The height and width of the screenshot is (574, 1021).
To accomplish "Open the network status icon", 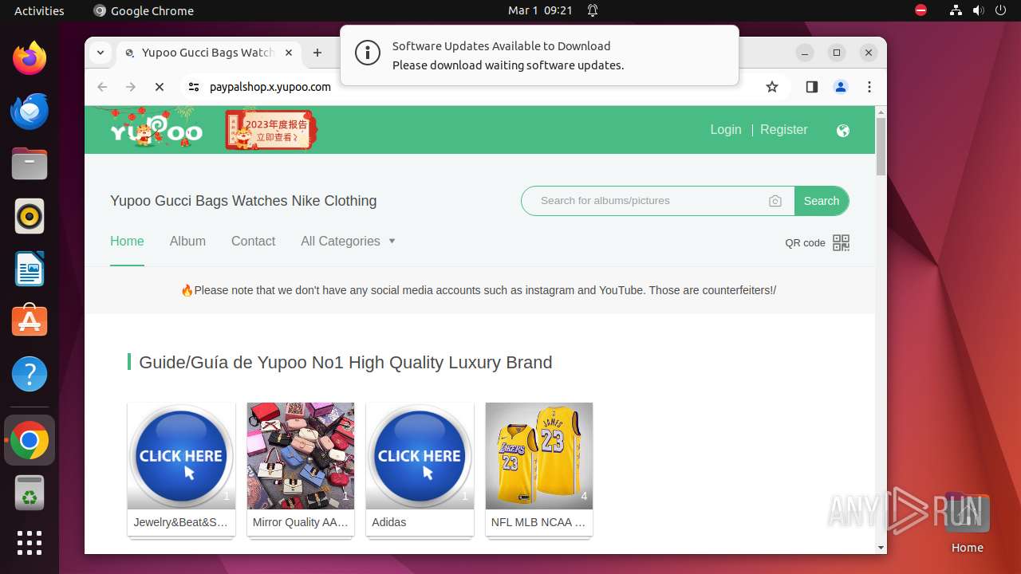I will coord(956,10).
